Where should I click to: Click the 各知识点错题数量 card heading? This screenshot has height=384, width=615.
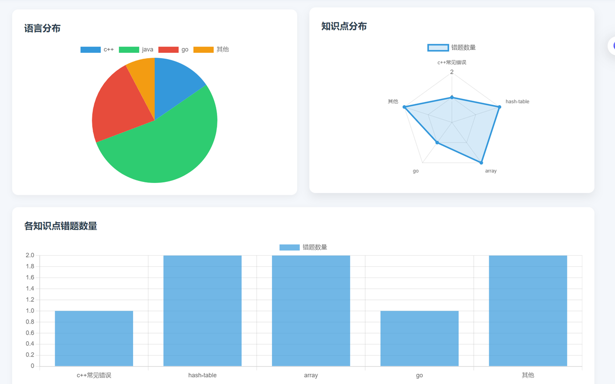[61, 226]
